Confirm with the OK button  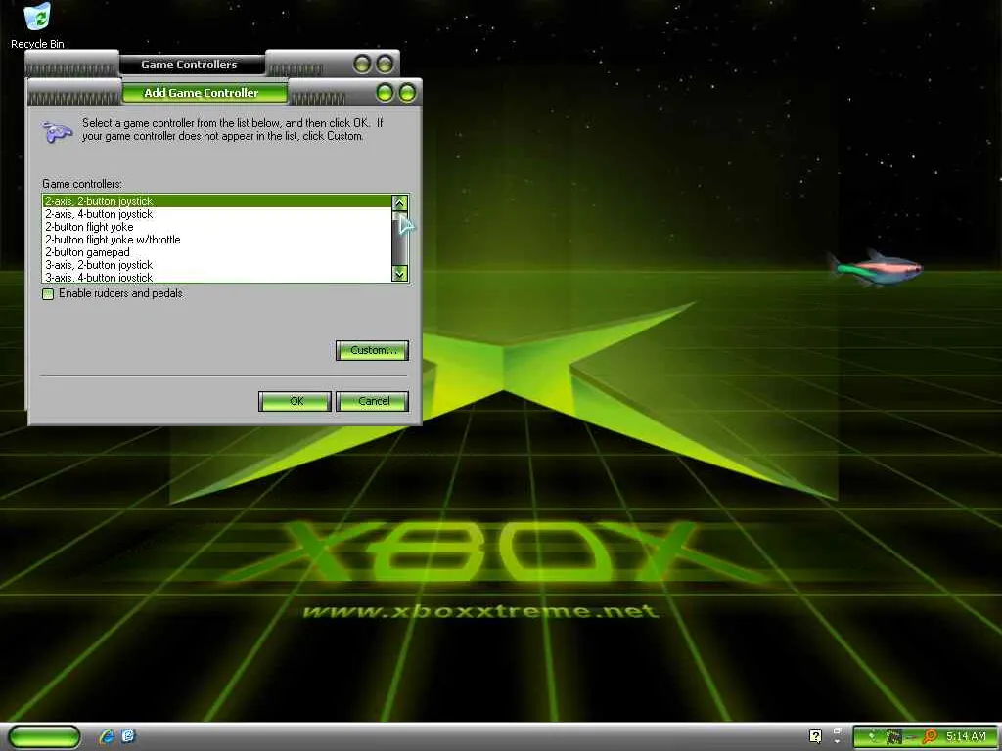(x=296, y=401)
